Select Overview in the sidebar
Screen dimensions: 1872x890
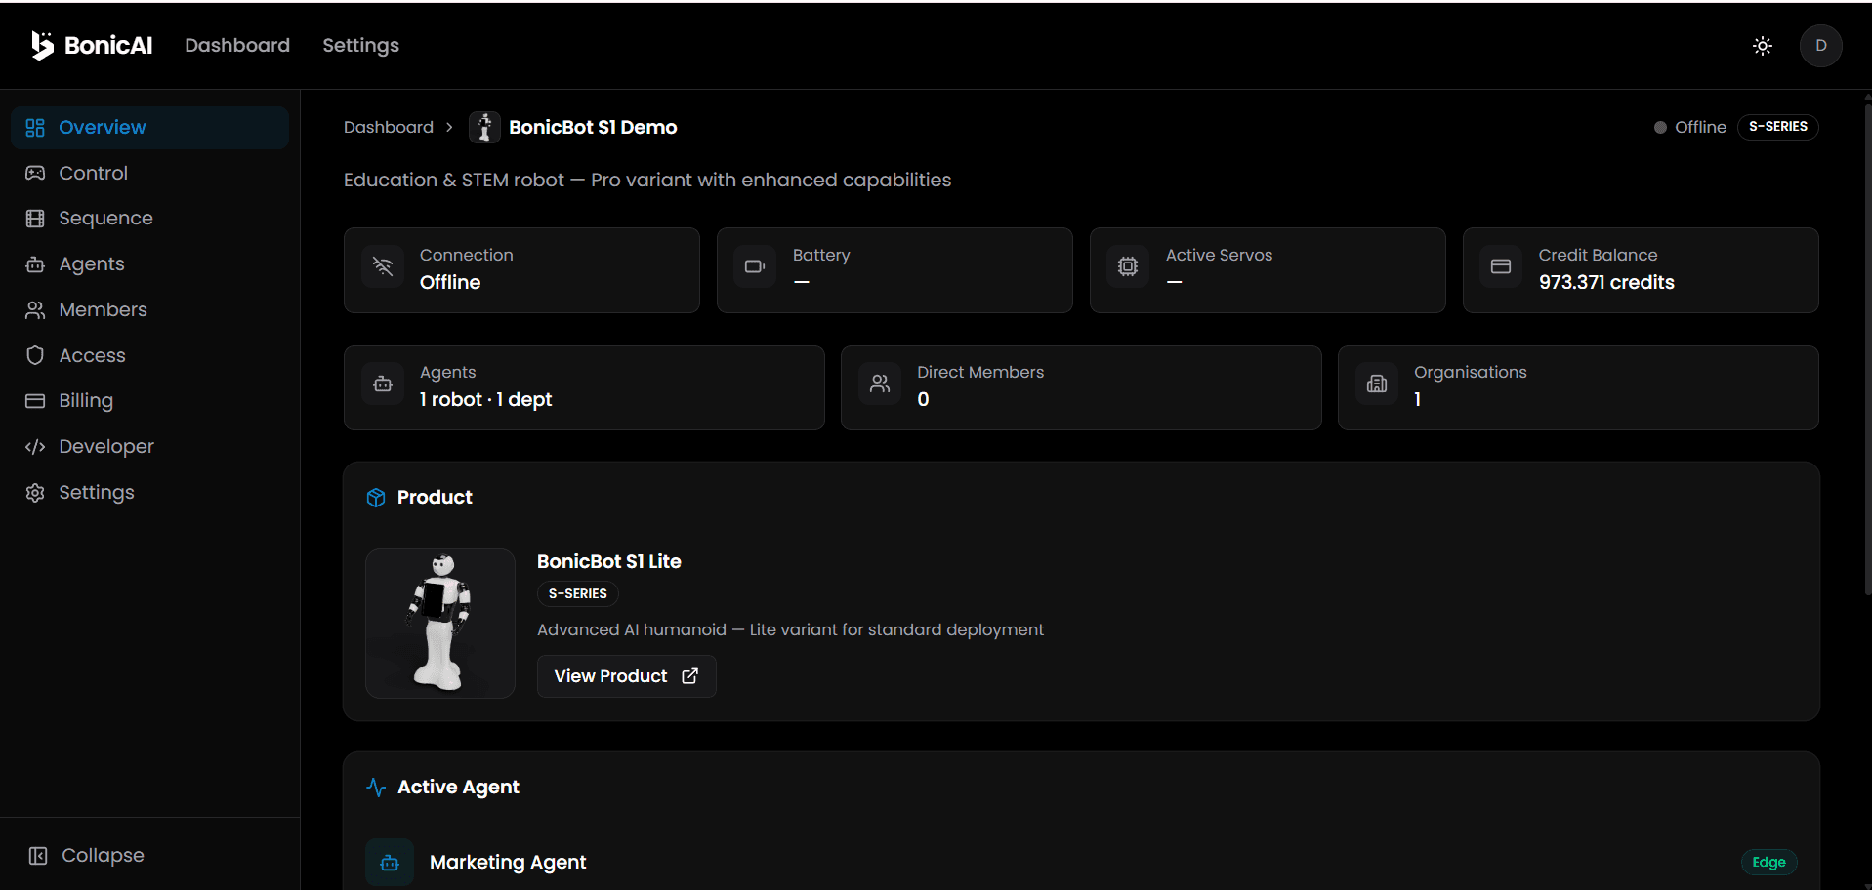(x=150, y=128)
